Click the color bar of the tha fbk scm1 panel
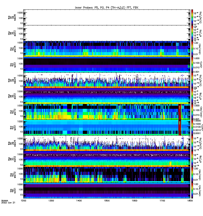 (192, 65)
